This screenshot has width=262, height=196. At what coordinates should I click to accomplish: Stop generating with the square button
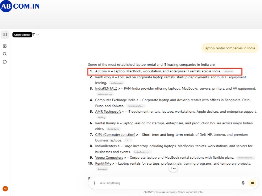pyautogui.click(x=252, y=183)
